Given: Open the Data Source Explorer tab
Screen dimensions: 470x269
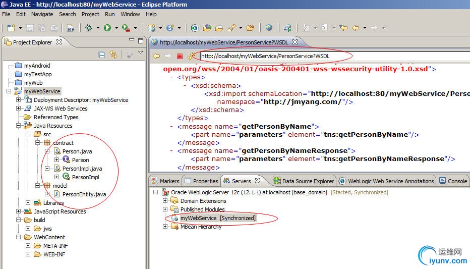Looking at the screenshot, I should click(x=304, y=181).
